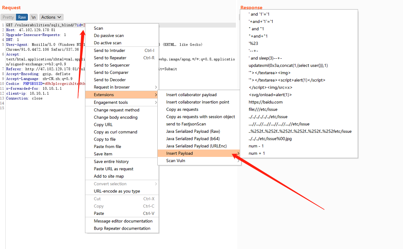Select Java Serialized Payload (URLEnc)
The width and height of the screenshot is (403, 249).
(x=199, y=146)
